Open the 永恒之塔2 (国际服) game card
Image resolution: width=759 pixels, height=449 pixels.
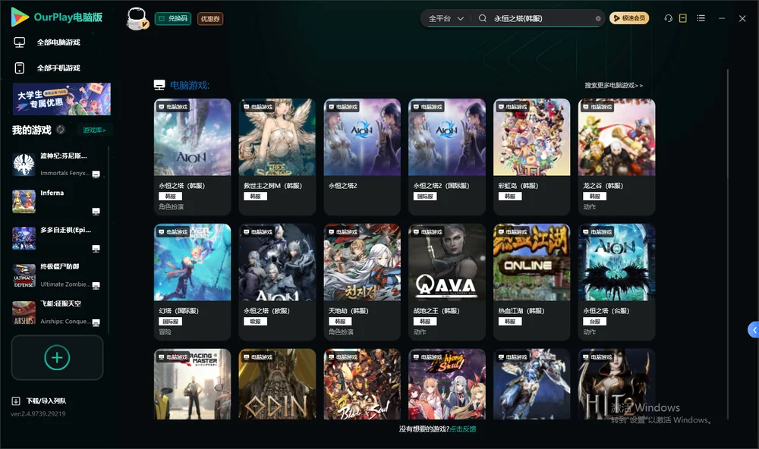coord(447,157)
